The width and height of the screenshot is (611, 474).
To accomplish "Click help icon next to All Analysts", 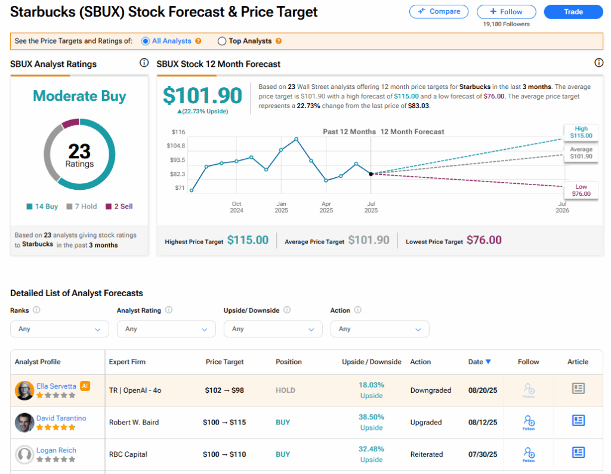I will (198, 41).
